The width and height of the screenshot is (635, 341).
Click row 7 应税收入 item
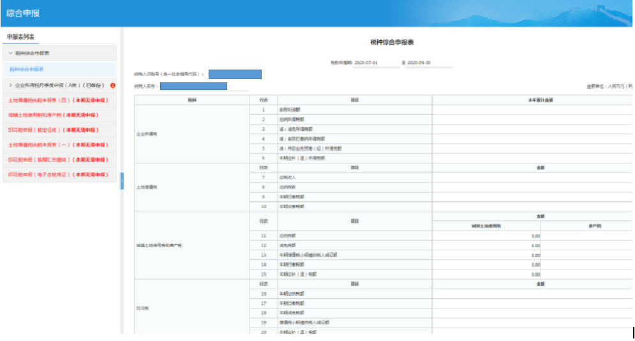click(287, 178)
